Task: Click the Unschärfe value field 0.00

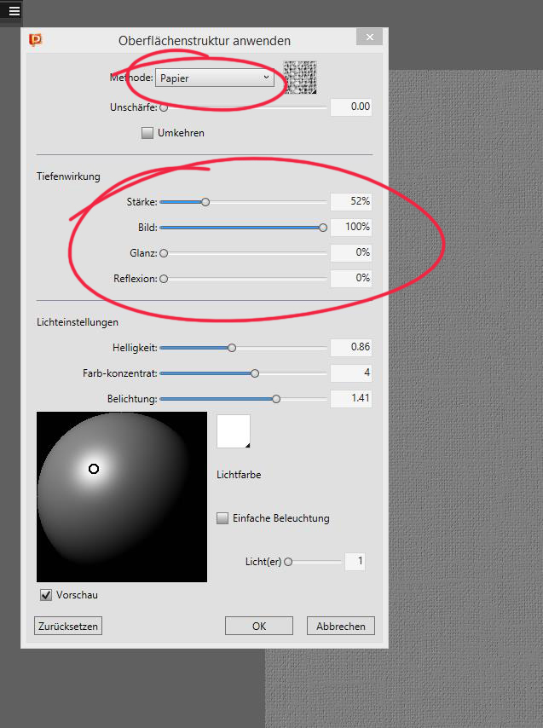Action: (x=351, y=107)
